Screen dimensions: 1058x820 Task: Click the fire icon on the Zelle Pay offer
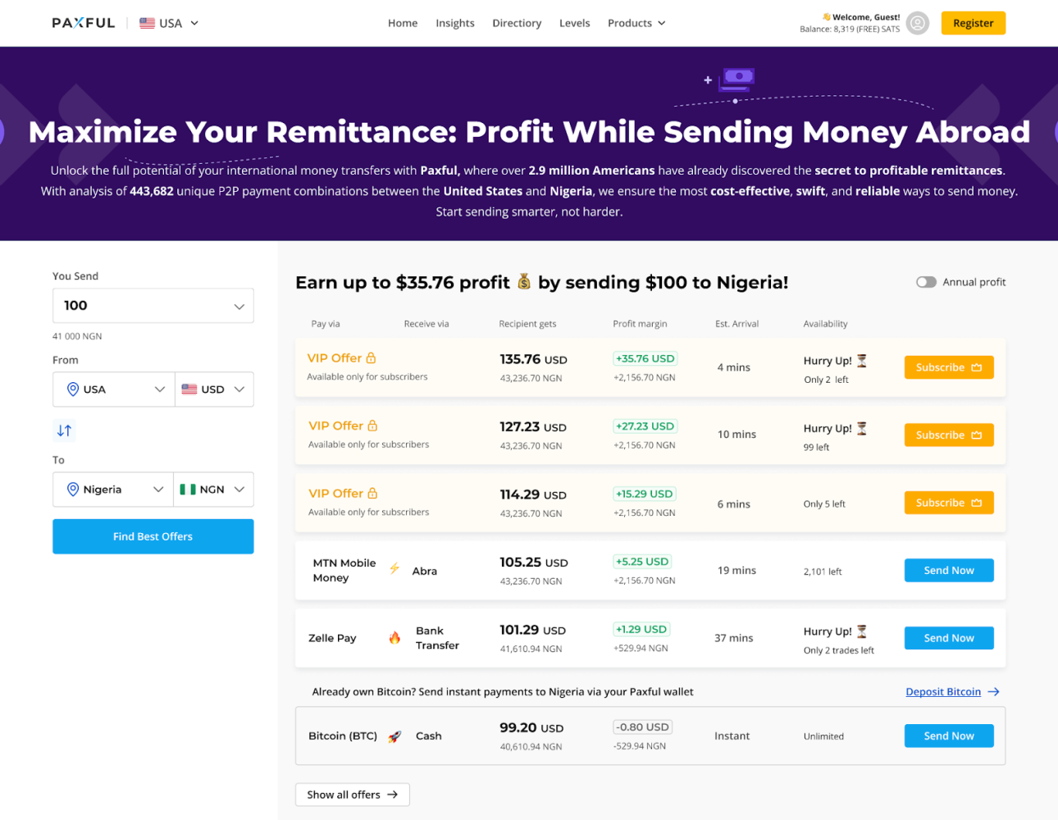(394, 636)
